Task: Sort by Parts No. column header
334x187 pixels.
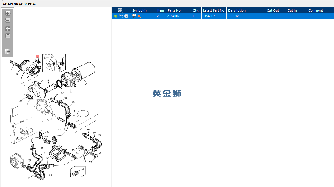Action: coord(178,10)
